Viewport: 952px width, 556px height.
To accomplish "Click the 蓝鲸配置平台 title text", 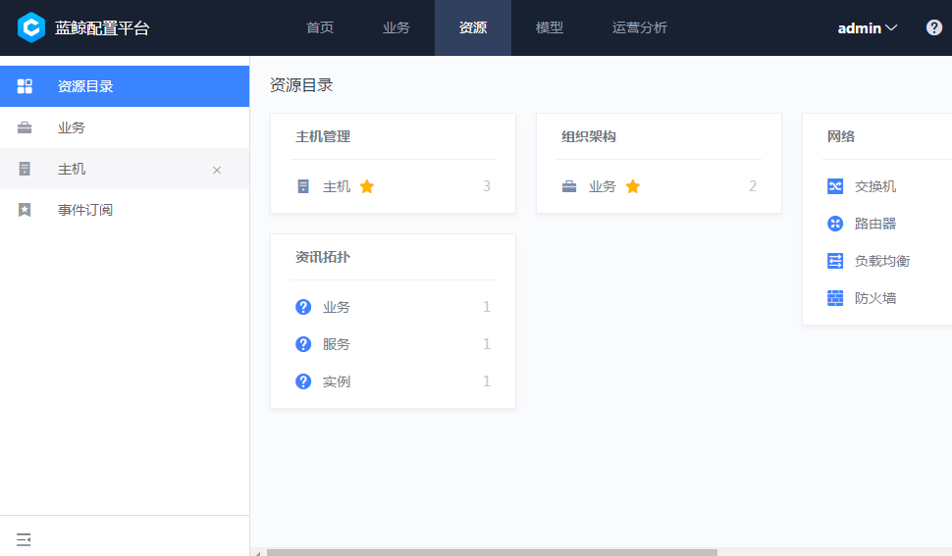I will coord(102,27).
